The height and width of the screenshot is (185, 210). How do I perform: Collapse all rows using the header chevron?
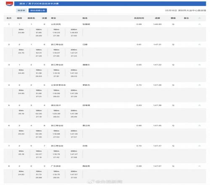tap(199, 18)
